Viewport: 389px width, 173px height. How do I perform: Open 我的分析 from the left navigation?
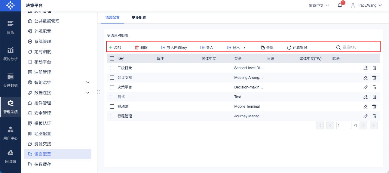[11, 54]
